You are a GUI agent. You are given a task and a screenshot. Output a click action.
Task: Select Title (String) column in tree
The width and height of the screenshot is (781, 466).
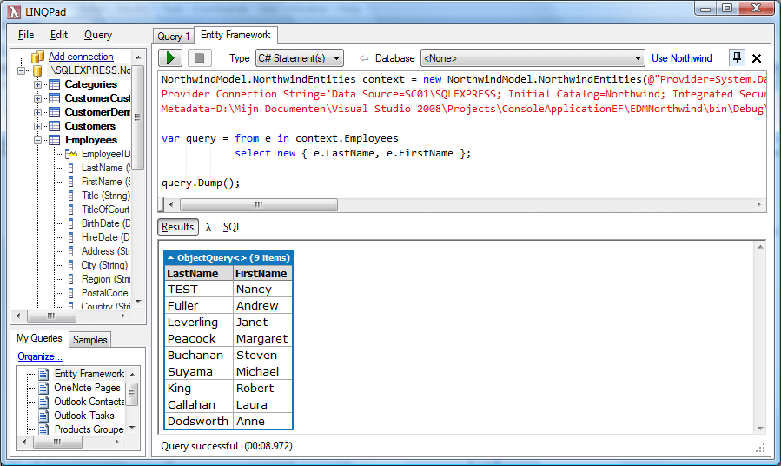pyautogui.click(x=106, y=196)
